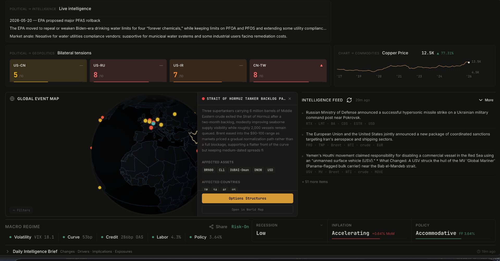This screenshot has width=500, height=261.
Task: Click the DUBAI-Oman affected asset tag
Action: click(x=239, y=170)
